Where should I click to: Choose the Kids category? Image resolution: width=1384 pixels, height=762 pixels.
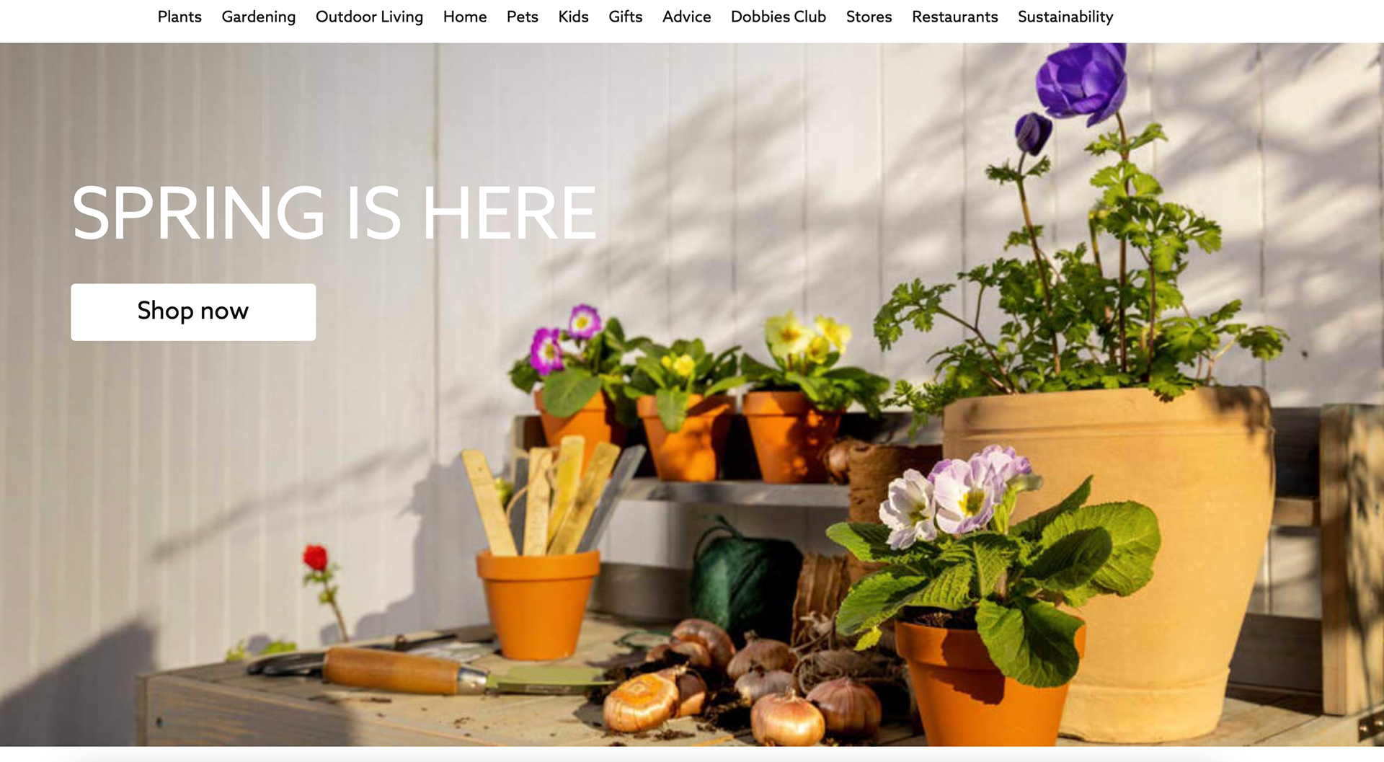click(573, 17)
